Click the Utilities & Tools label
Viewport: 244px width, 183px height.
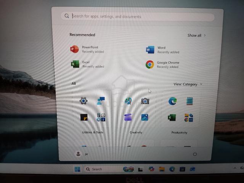(93, 132)
